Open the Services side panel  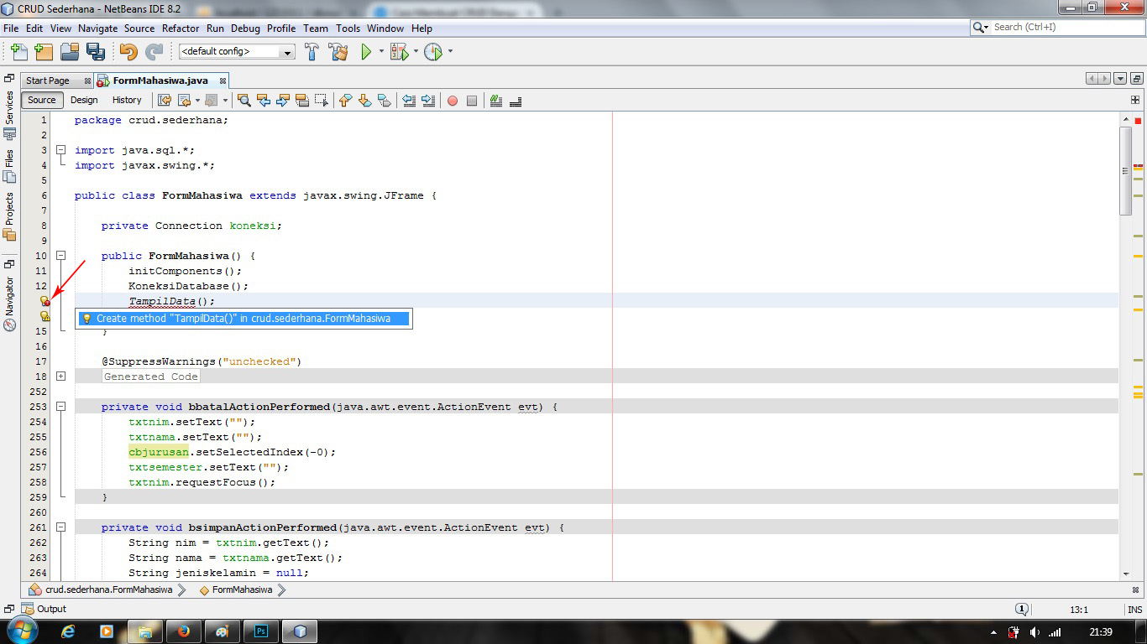[x=10, y=115]
